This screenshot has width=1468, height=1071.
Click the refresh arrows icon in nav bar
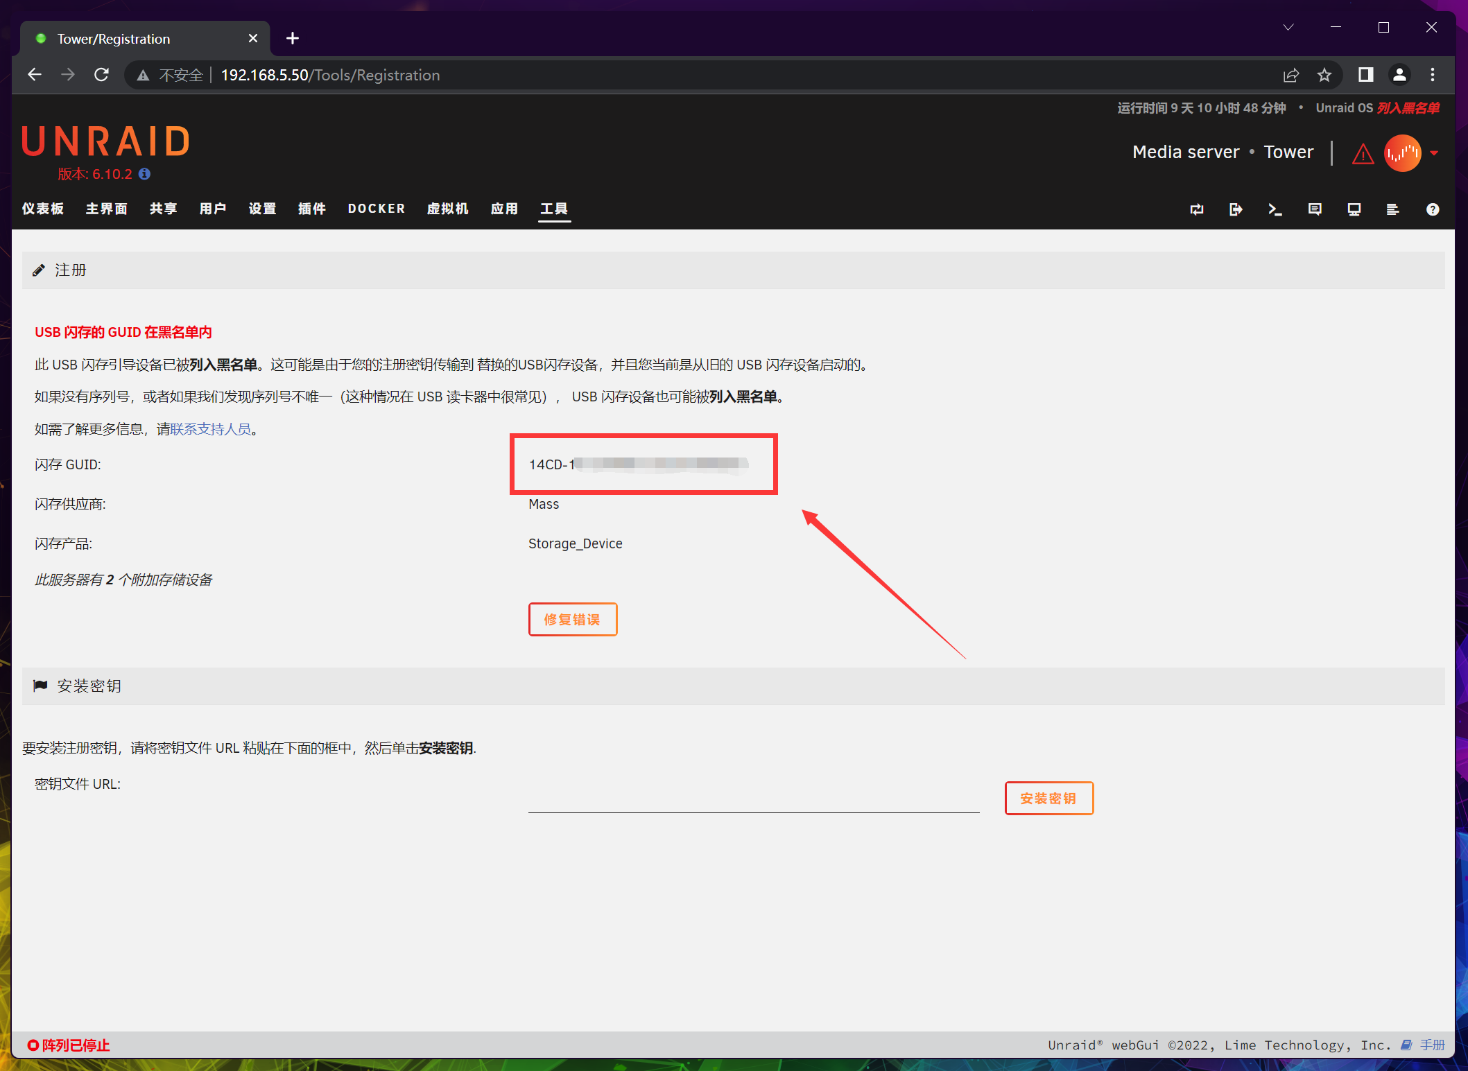coord(1197,209)
